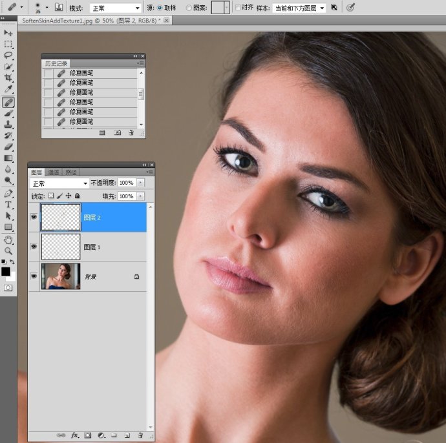
Task: Toggle lock transparent pixels
Action: pos(51,196)
